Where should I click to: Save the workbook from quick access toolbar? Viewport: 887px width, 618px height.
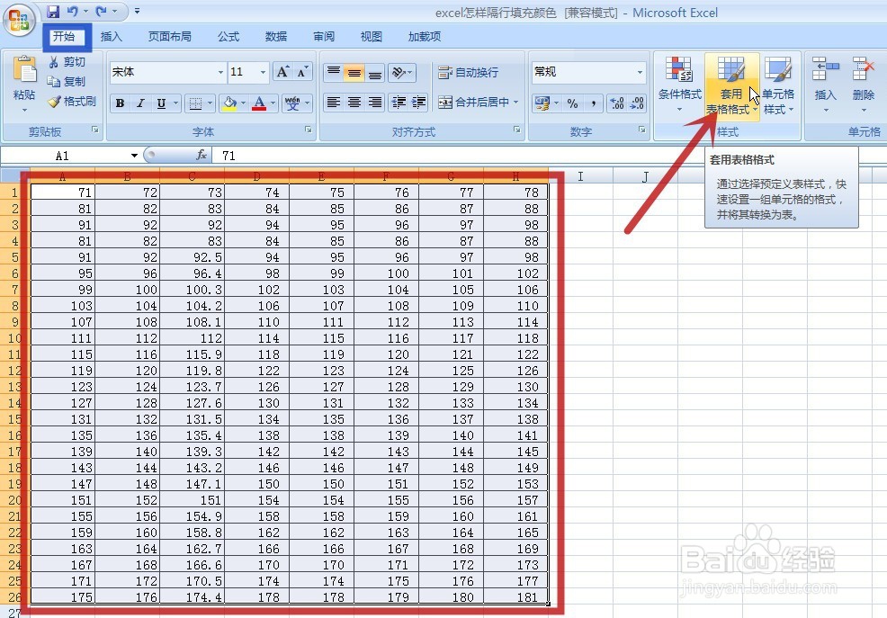coord(53,11)
